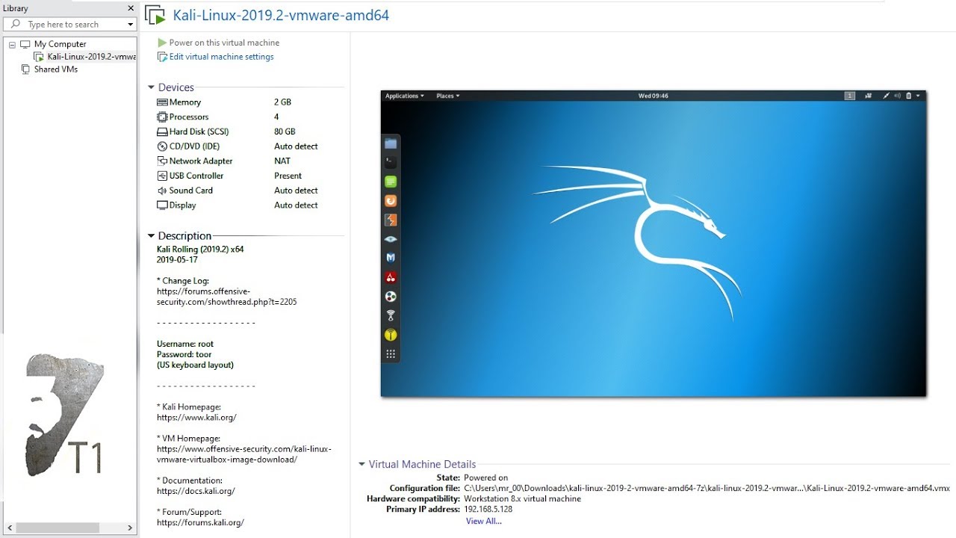The image size is (956, 538).
Task: Click the Library horizontal scrollbar right arrow
Action: [x=130, y=528]
